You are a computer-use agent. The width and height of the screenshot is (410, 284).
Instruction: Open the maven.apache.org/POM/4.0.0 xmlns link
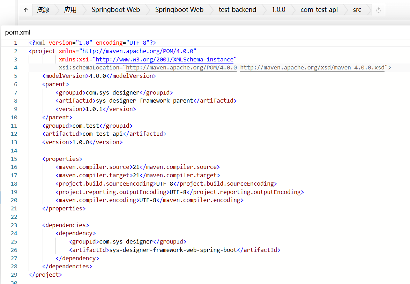pos(138,51)
